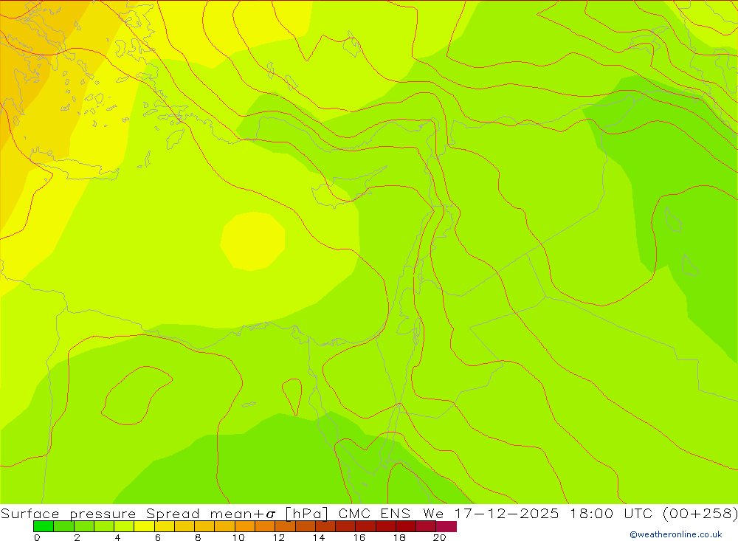Click the "[hPa]" unit label
Image resolution: width=738 pixels, height=541 pixels.
click(306, 513)
